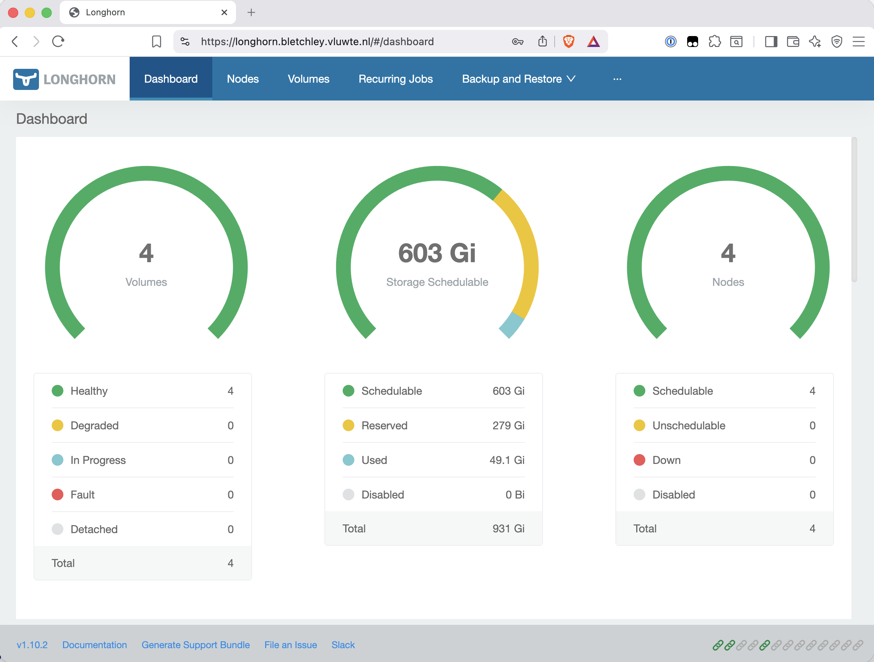Click the Brave Rewards triangle icon
874x662 pixels.
click(594, 41)
